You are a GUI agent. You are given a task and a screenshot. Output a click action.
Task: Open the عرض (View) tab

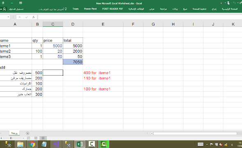coord(152,9)
